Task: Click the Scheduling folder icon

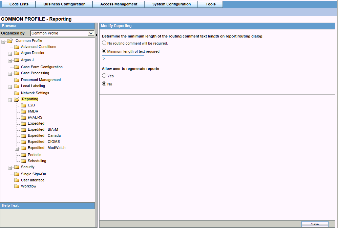Action: click(24, 161)
